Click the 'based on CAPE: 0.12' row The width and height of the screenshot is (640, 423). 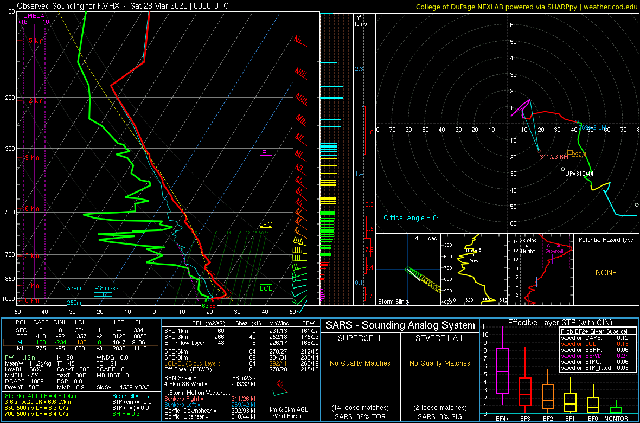596,338
